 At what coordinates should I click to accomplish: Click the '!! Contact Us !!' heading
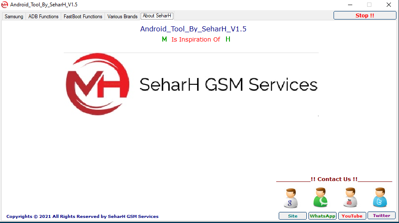pos(334,179)
